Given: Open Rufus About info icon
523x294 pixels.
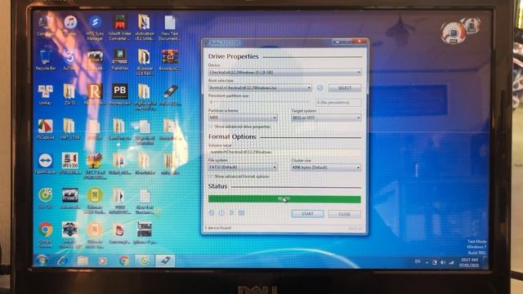Looking at the screenshot, I should [221, 212].
